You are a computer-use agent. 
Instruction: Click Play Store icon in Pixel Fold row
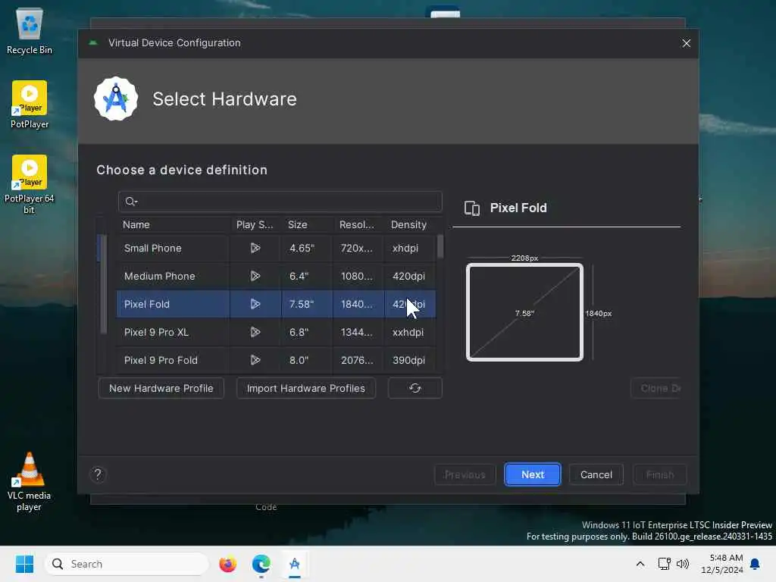(255, 304)
